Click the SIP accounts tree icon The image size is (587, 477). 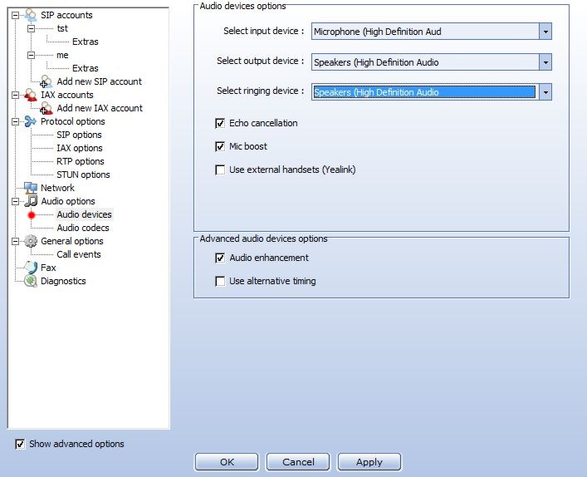tap(31, 15)
